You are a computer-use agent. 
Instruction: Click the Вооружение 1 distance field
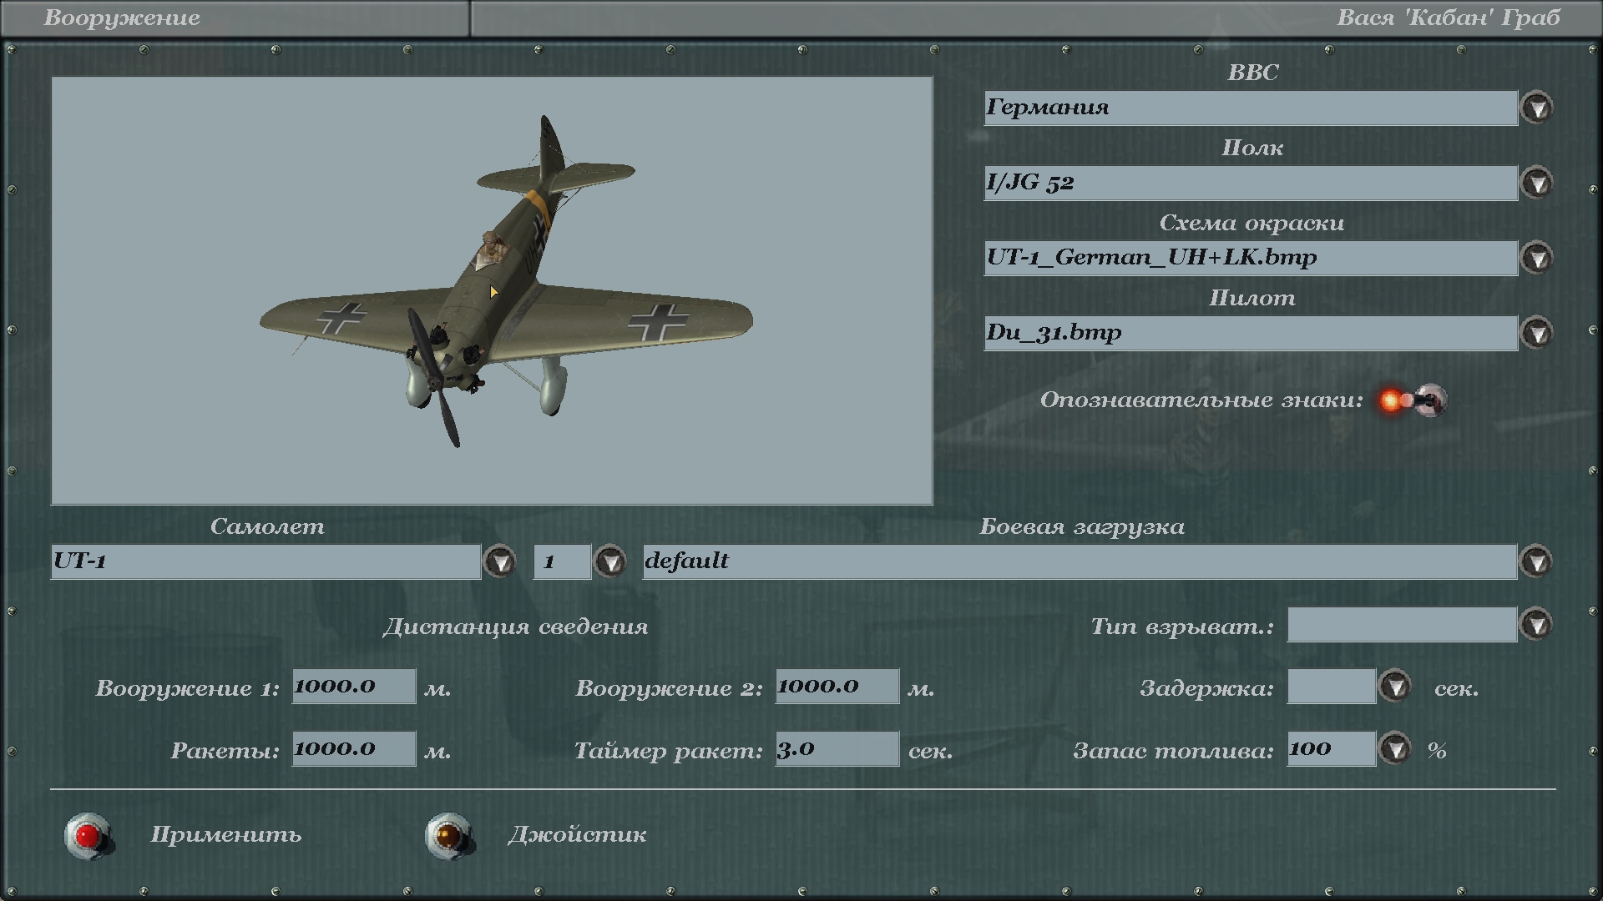point(353,687)
